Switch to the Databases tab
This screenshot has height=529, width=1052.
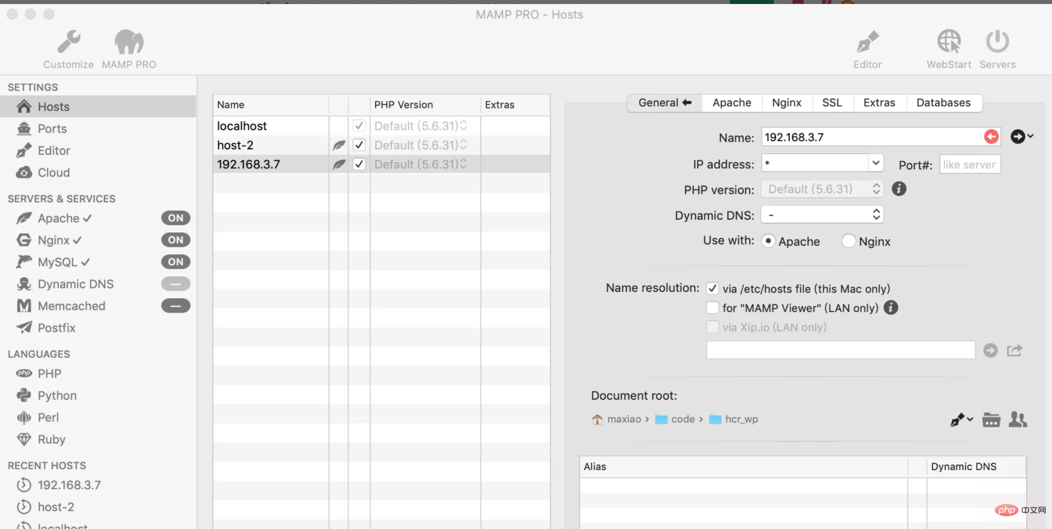point(943,103)
